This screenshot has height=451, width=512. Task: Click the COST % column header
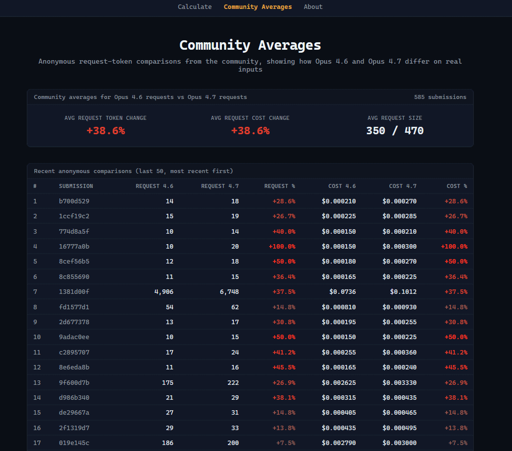tap(456, 186)
